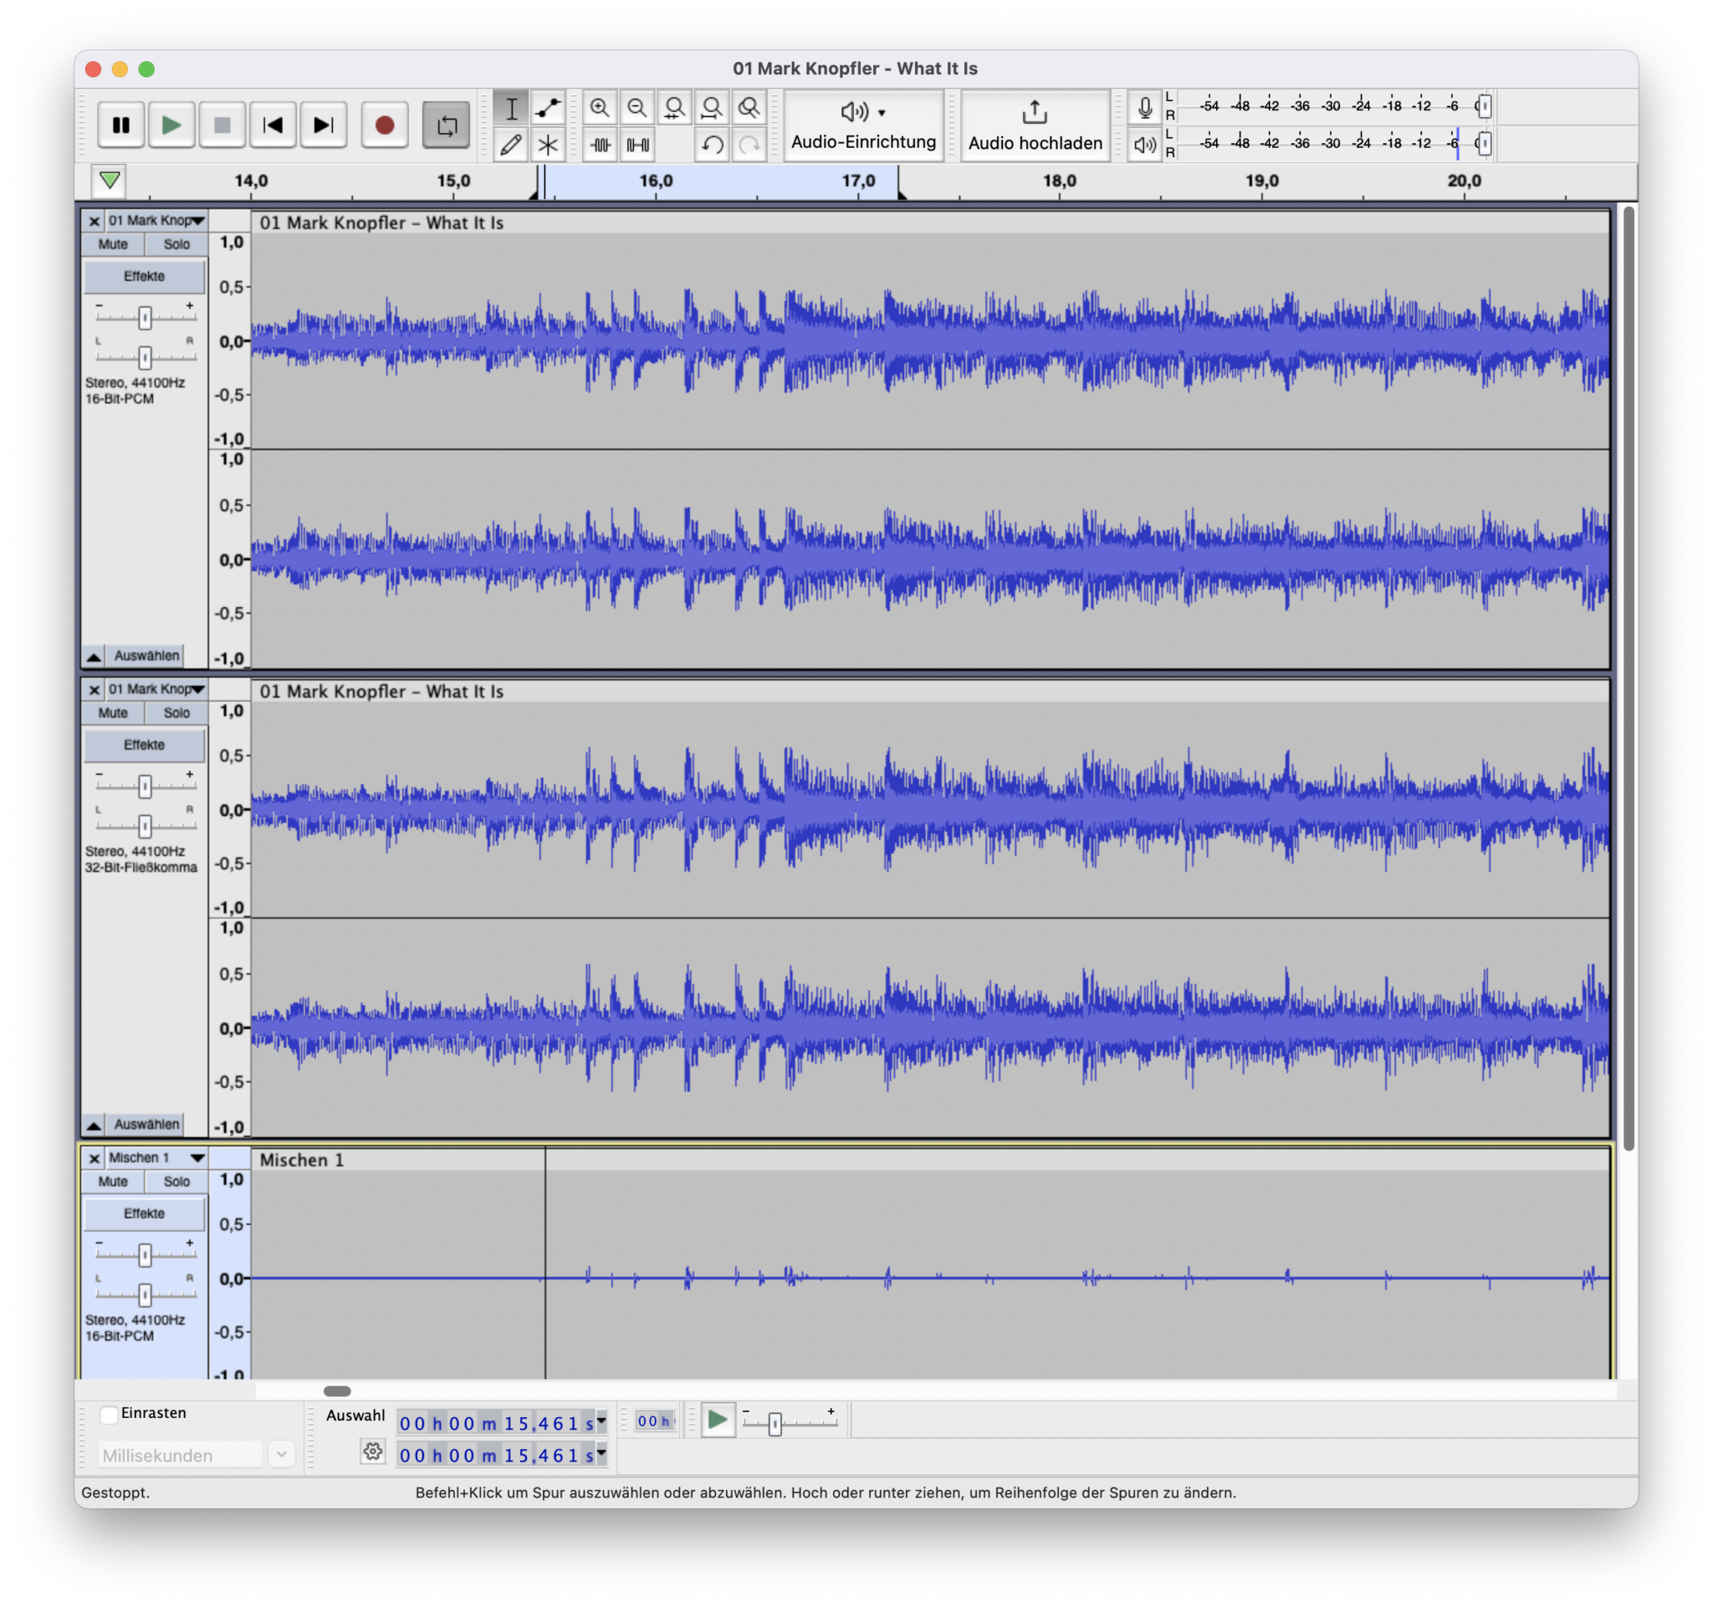Click the gain slider of Mischen 1
The width and height of the screenshot is (1713, 1607).
(145, 1255)
